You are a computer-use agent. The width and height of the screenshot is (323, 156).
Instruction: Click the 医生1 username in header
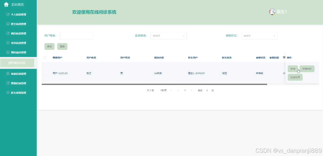pos(282,12)
